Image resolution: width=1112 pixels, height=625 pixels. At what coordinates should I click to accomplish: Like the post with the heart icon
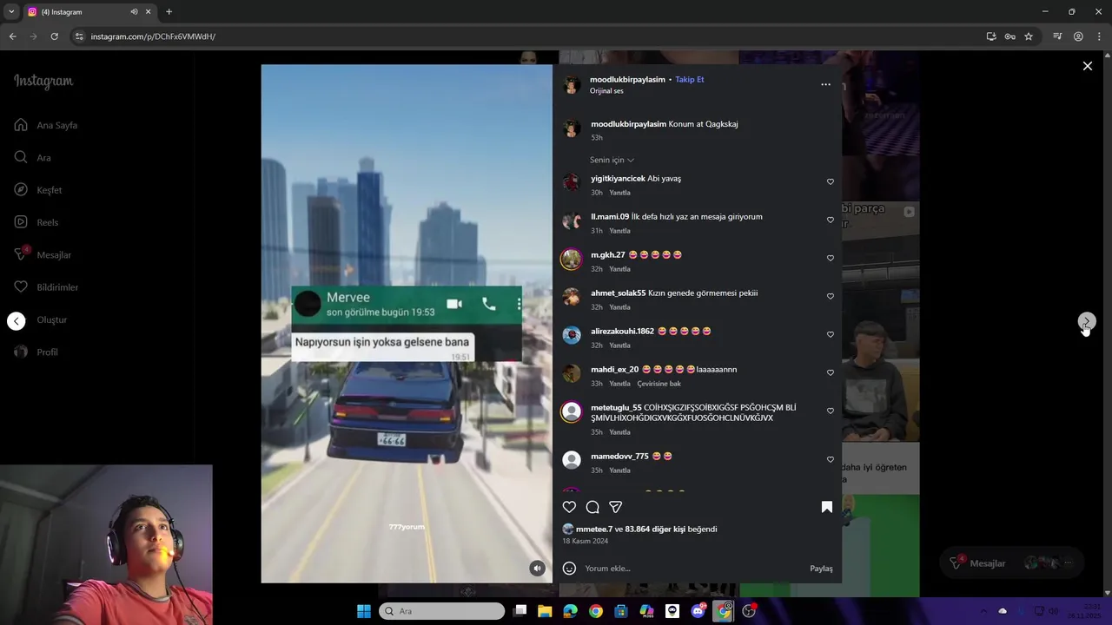point(569,507)
